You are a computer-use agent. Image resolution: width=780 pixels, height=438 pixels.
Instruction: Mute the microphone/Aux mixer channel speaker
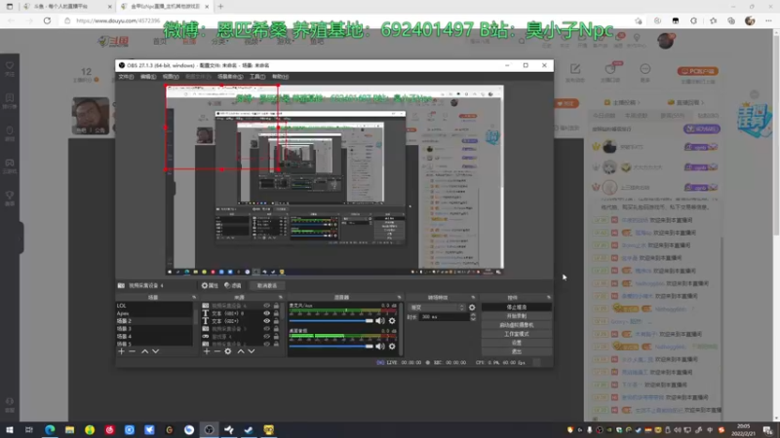click(380, 321)
